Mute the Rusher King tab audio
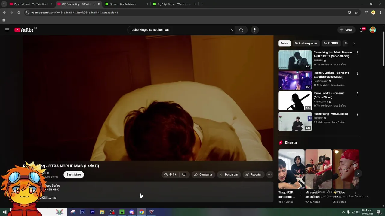This screenshot has width=385, height=216. [x=94, y=4]
